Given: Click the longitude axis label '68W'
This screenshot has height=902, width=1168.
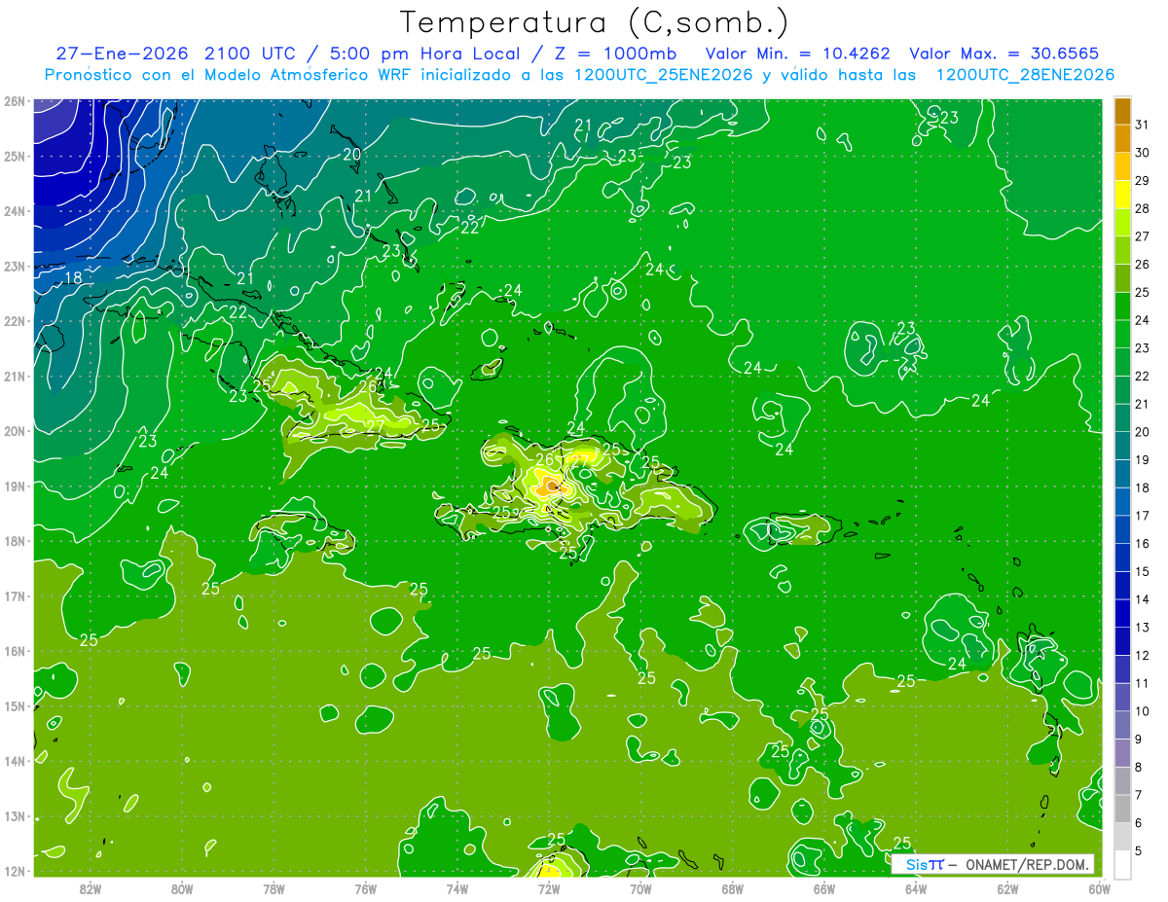Looking at the screenshot, I should point(732,888).
